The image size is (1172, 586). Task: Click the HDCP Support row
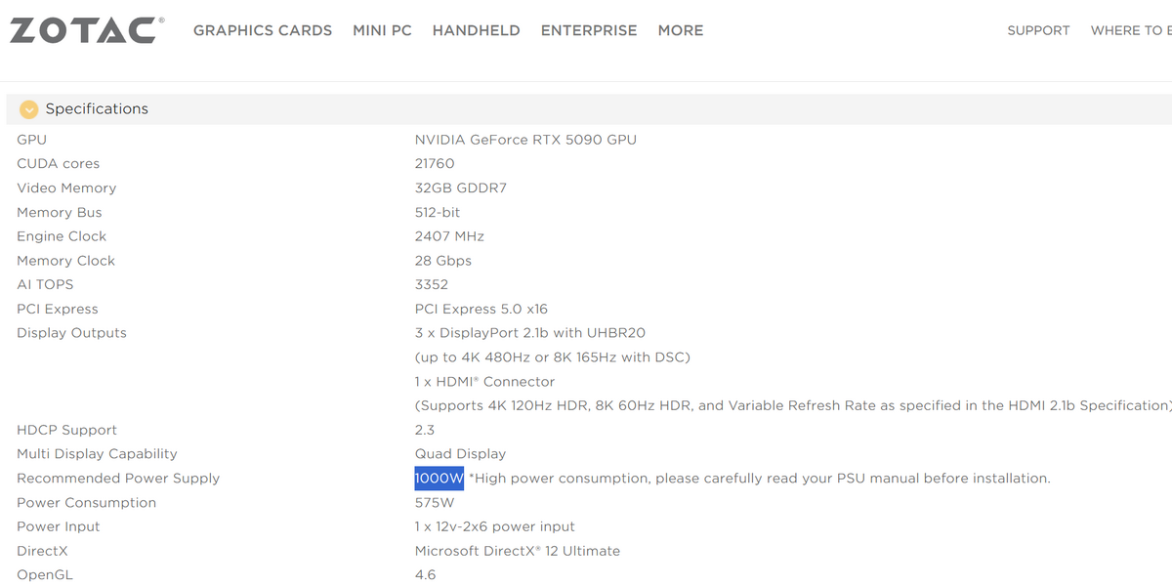click(x=66, y=429)
